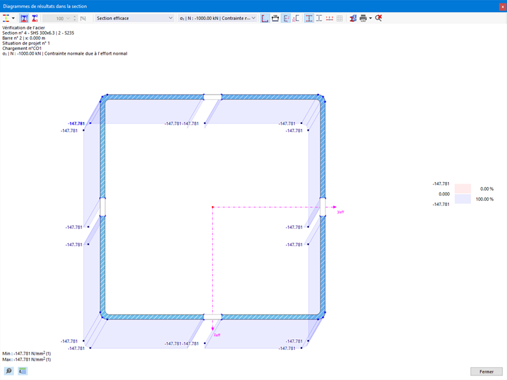Click the second stress diagram icon
The image size is (507, 380).
click(35, 18)
